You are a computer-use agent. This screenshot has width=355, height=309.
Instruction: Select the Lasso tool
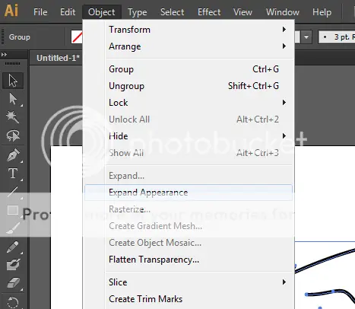(13, 135)
